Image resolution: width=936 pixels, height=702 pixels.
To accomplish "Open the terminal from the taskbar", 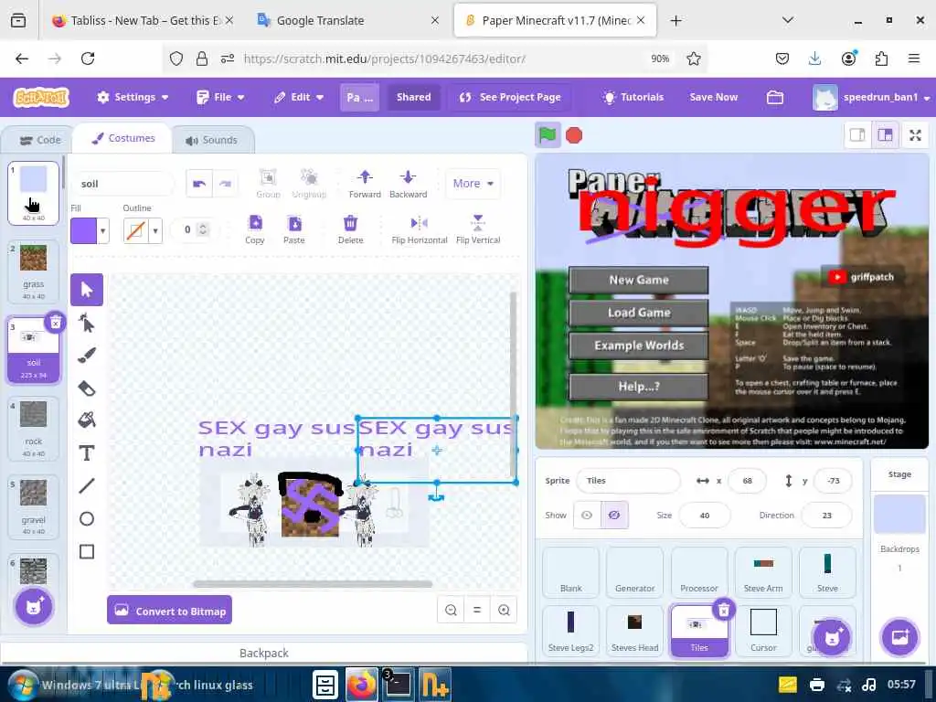I will [x=398, y=684].
